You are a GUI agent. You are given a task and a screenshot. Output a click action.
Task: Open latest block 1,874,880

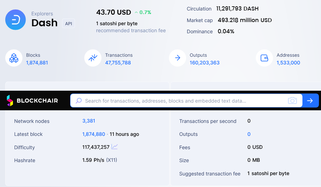point(94,134)
